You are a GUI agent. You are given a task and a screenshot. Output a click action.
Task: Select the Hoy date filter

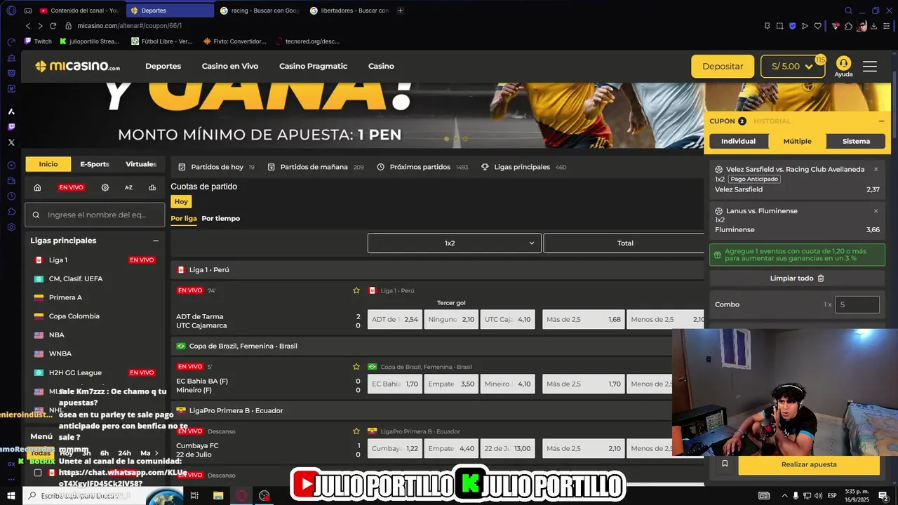click(x=181, y=201)
